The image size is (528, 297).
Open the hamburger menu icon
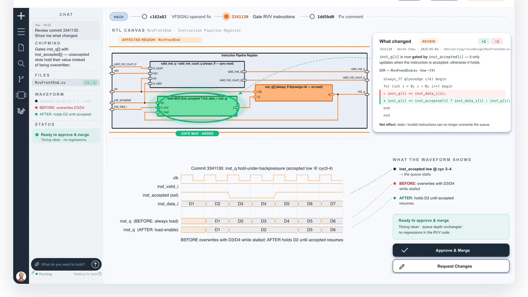tap(21, 32)
